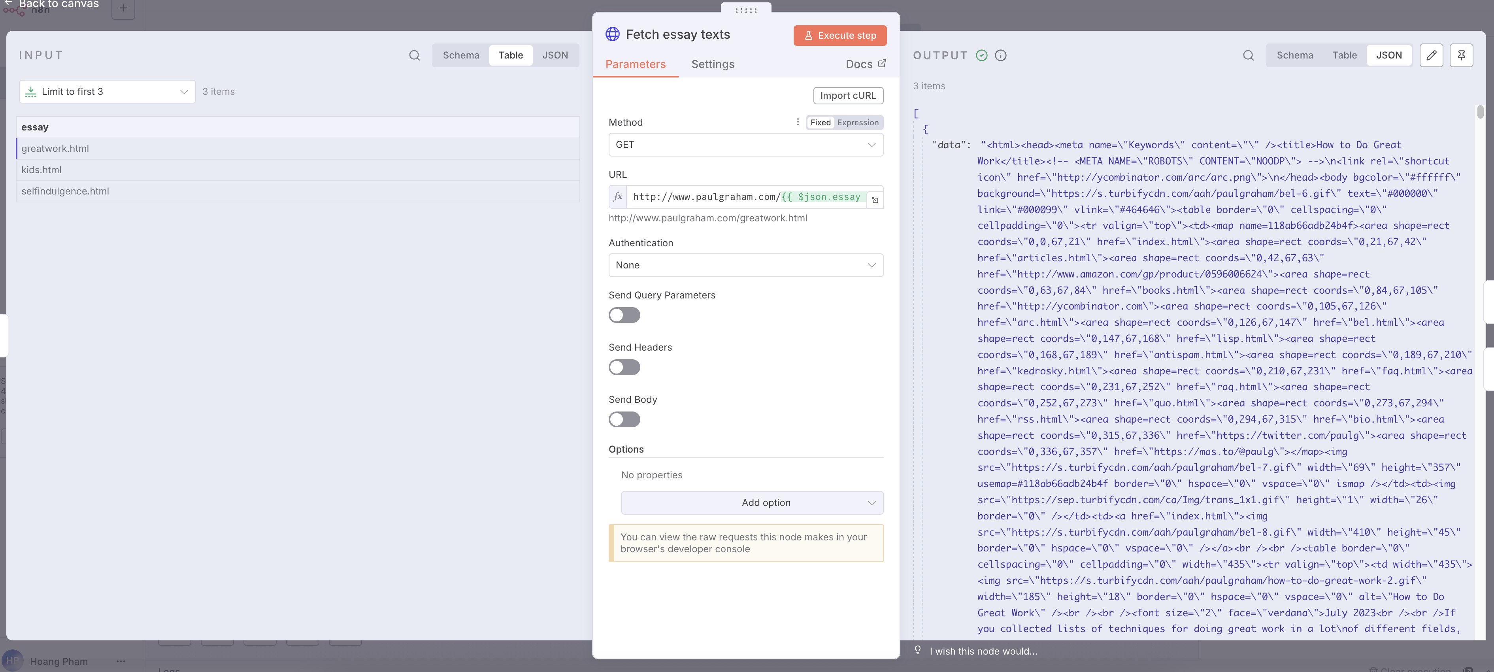This screenshot has width=1494, height=672.
Task: Open the three-dot menu next to Method
Action: coord(798,122)
